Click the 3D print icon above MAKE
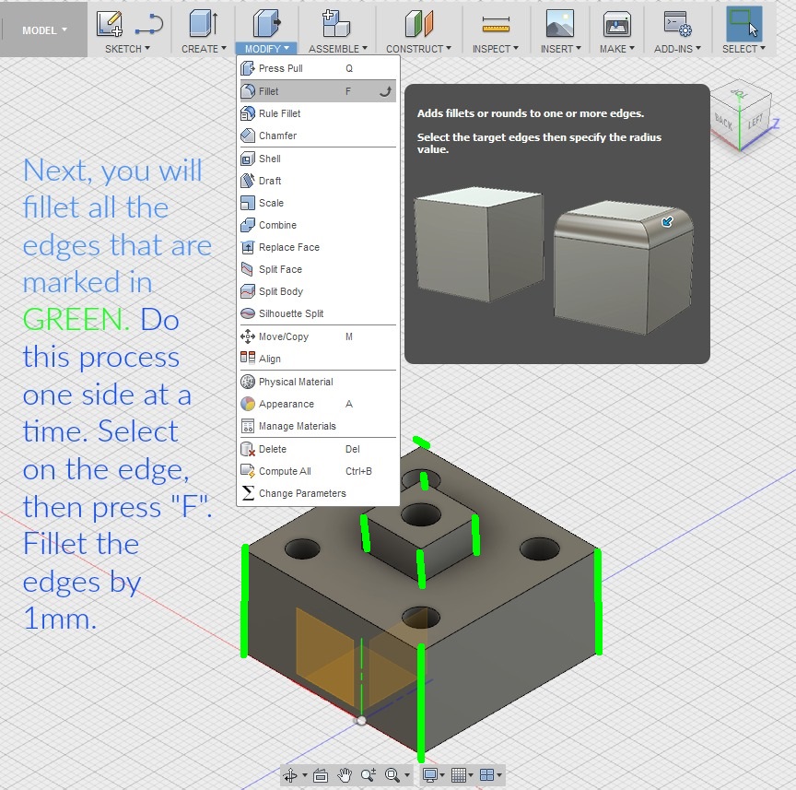The height and width of the screenshot is (790, 796). (x=616, y=23)
